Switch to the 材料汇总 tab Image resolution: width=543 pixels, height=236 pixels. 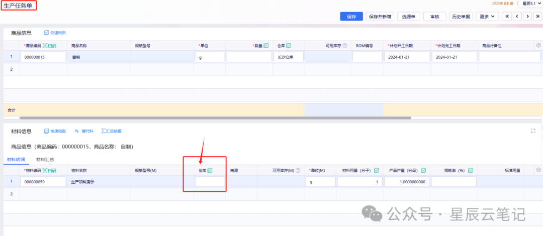[45, 160]
